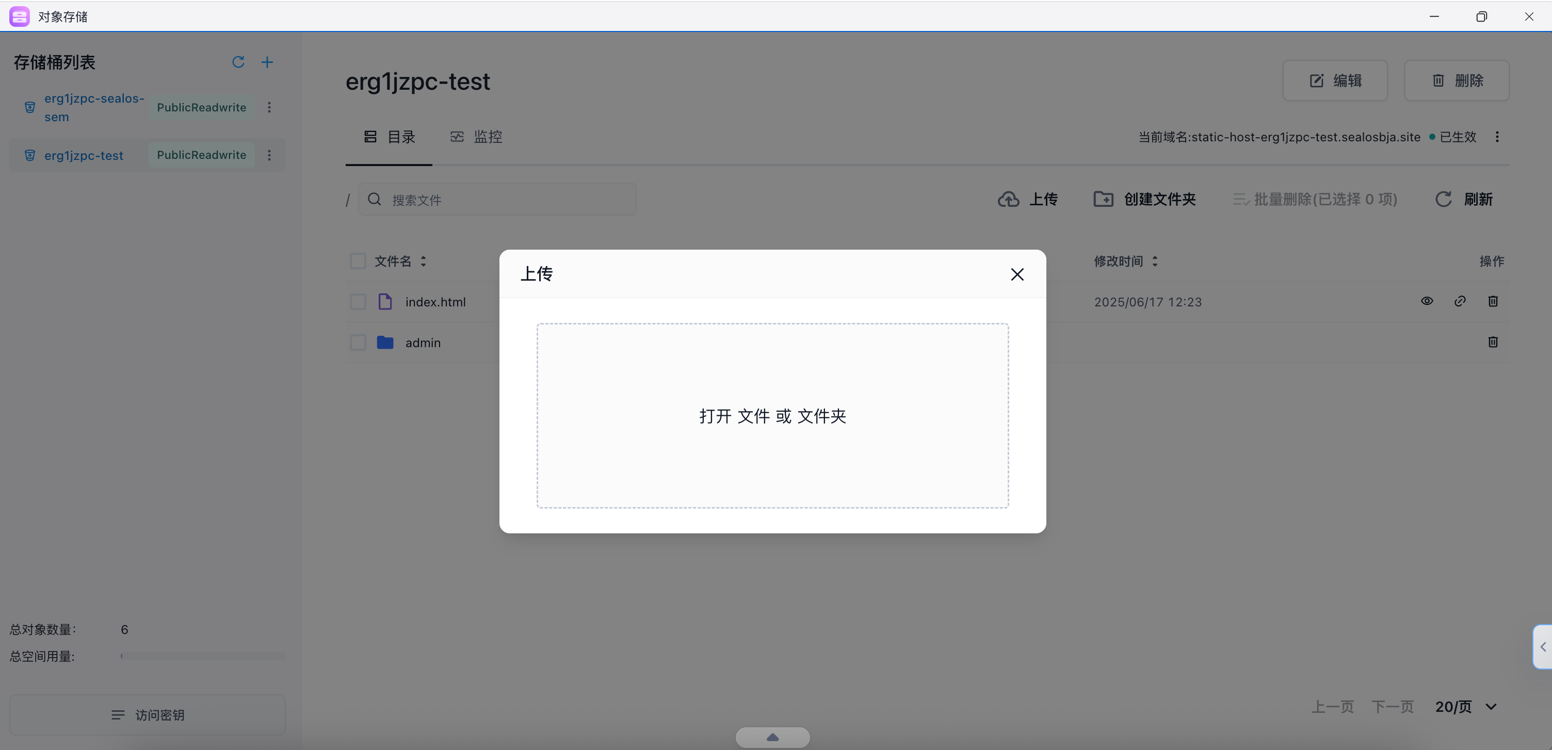Delete index.html with the trash icon
The height and width of the screenshot is (750, 1552).
(x=1494, y=301)
